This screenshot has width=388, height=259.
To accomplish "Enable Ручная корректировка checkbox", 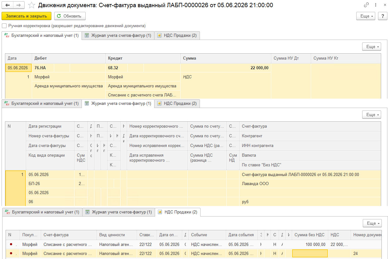I will click(x=4, y=26).
